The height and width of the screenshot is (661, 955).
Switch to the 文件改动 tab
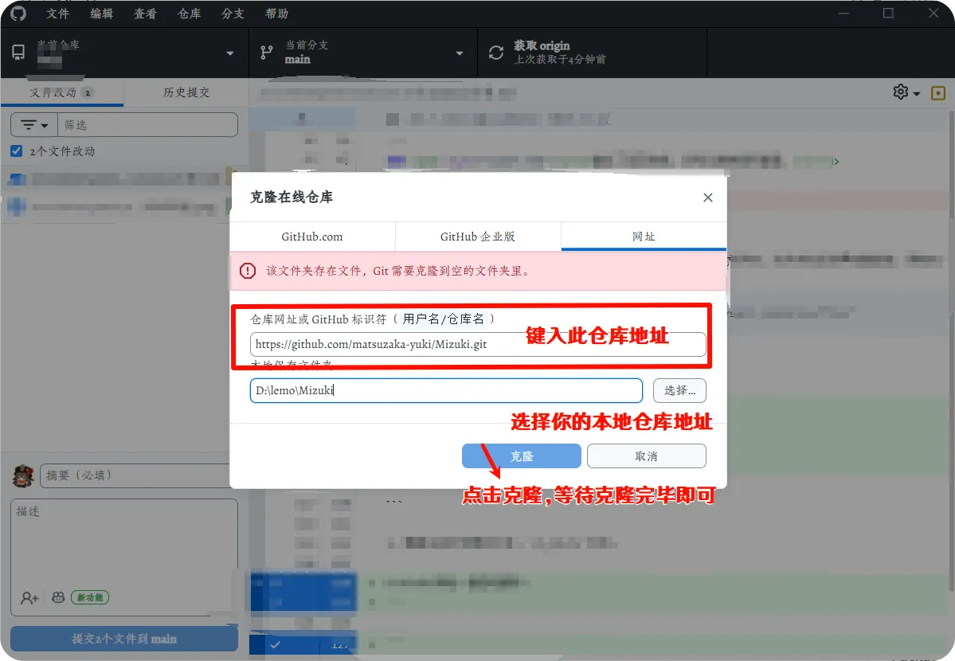(62, 92)
